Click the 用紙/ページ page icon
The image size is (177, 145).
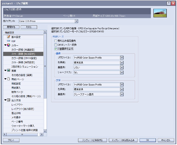click(8, 79)
